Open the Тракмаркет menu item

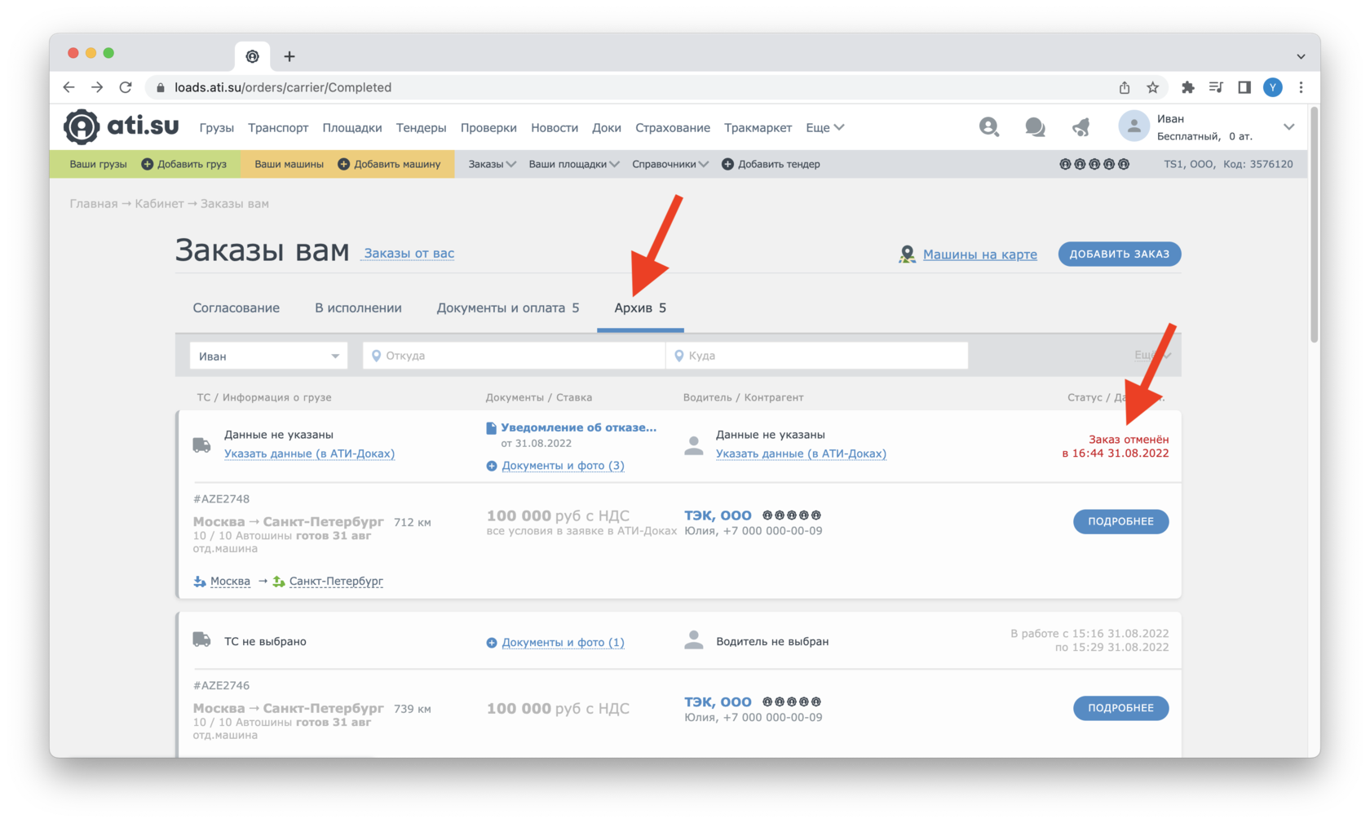758,128
